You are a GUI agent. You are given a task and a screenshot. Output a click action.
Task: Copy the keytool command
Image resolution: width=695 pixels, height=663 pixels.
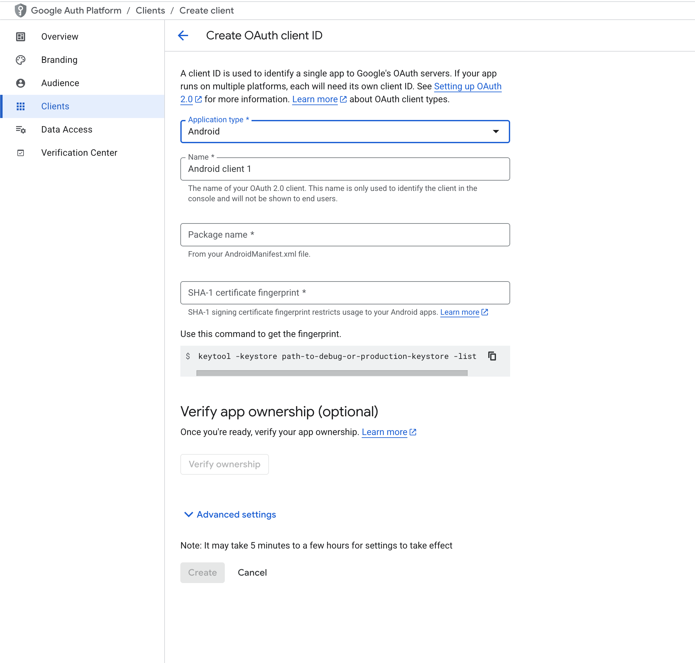tap(492, 356)
